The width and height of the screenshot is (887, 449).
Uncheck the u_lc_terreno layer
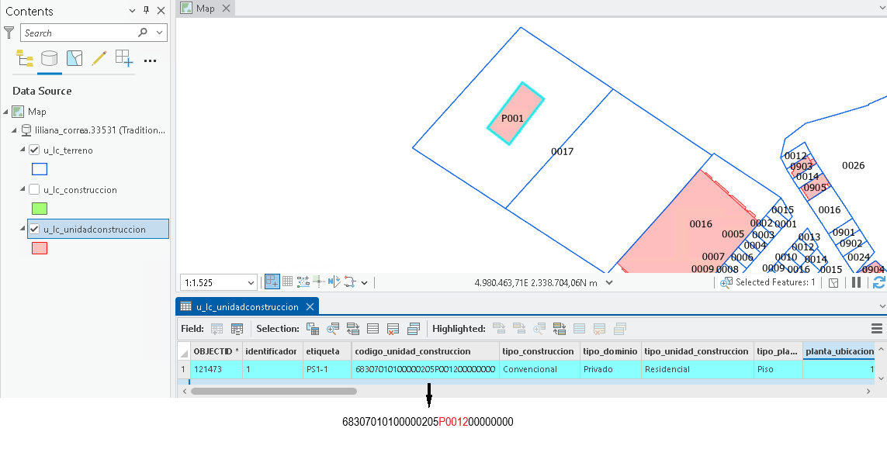tap(34, 150)
